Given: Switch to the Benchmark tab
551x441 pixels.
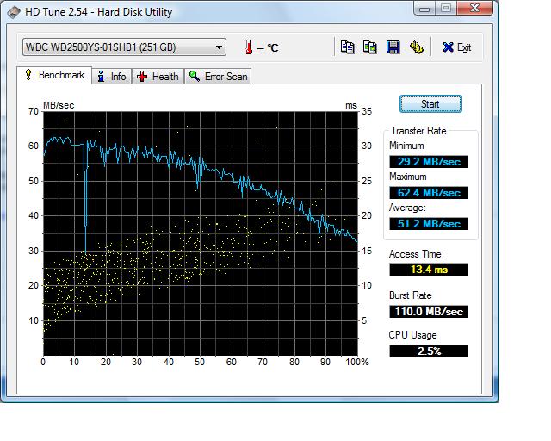Looking at the screenshot, I should click(x=53, y=76).
